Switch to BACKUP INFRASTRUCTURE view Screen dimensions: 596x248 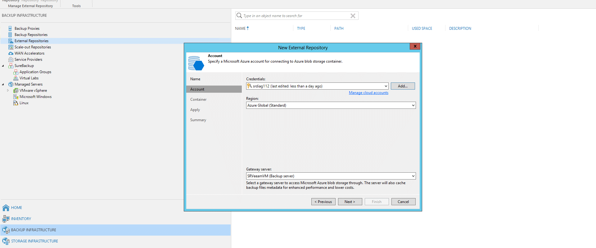coord(115,230)
